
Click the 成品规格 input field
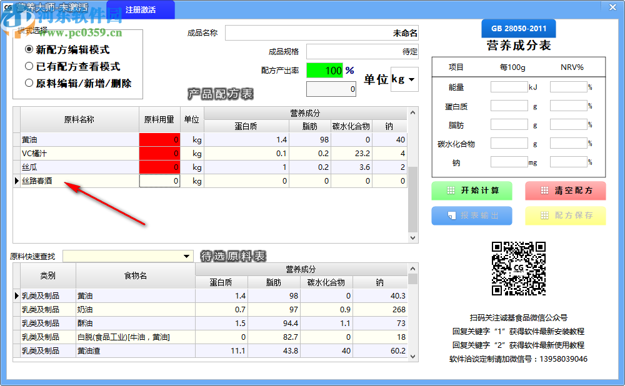tap(362, 51)
